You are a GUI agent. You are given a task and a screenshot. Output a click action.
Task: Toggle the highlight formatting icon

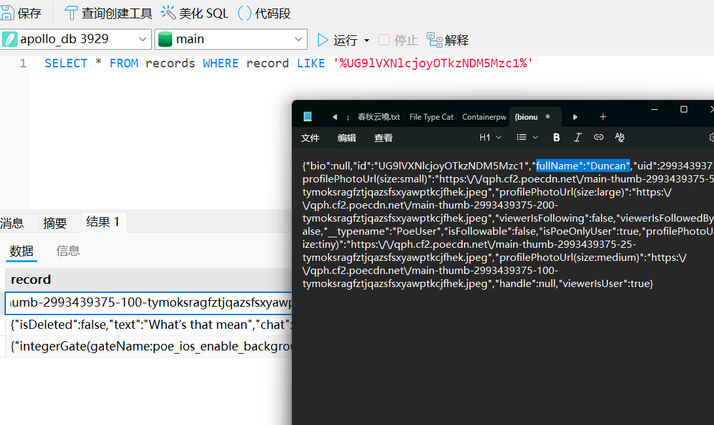pos(619,137)
